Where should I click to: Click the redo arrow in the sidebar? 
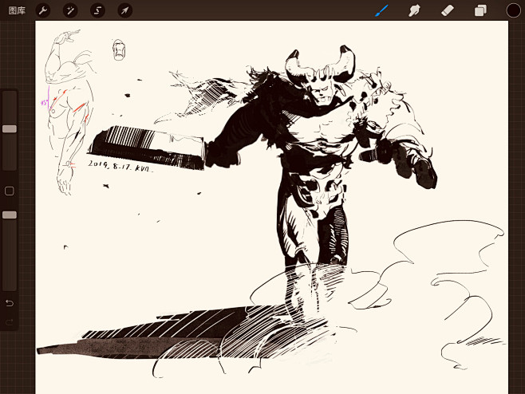pyautogui.click(x=10, y=322)
